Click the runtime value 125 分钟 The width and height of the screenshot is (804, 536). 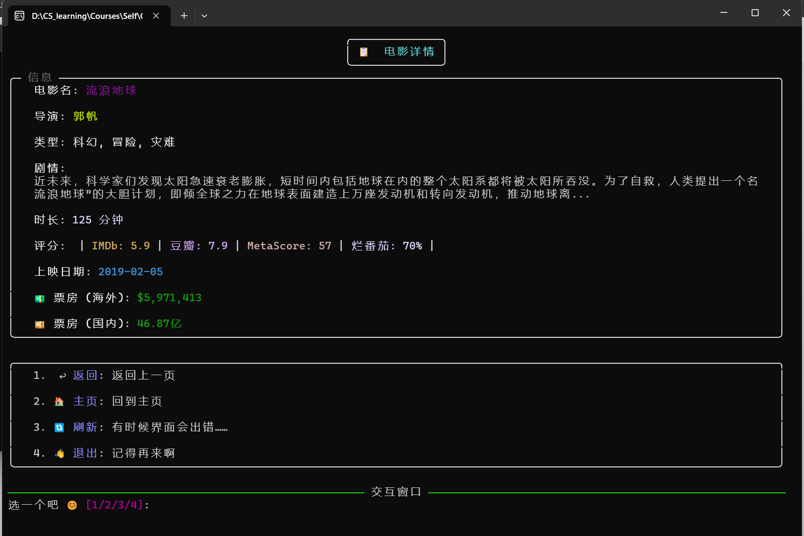(x=98, y=220)
